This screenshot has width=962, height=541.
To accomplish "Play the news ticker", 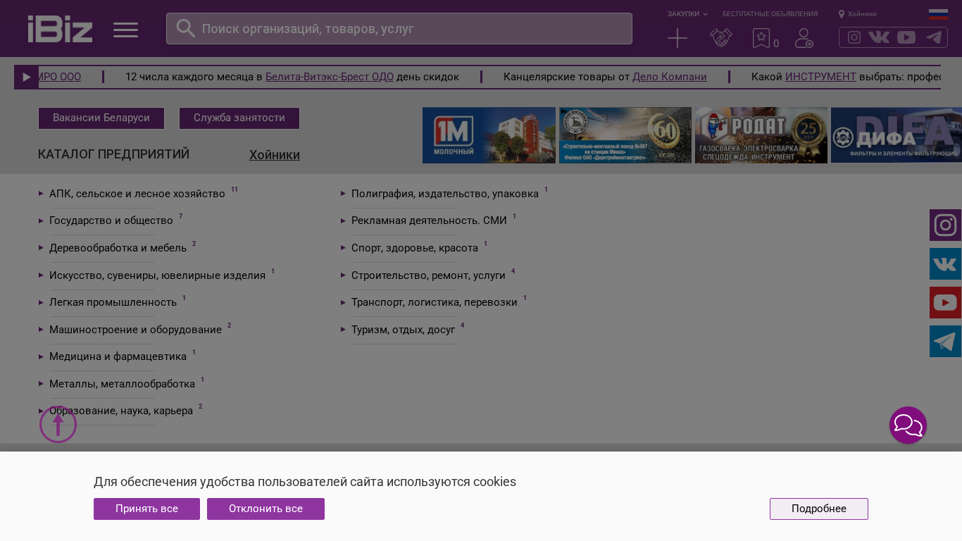I will [x=26, y=77].
